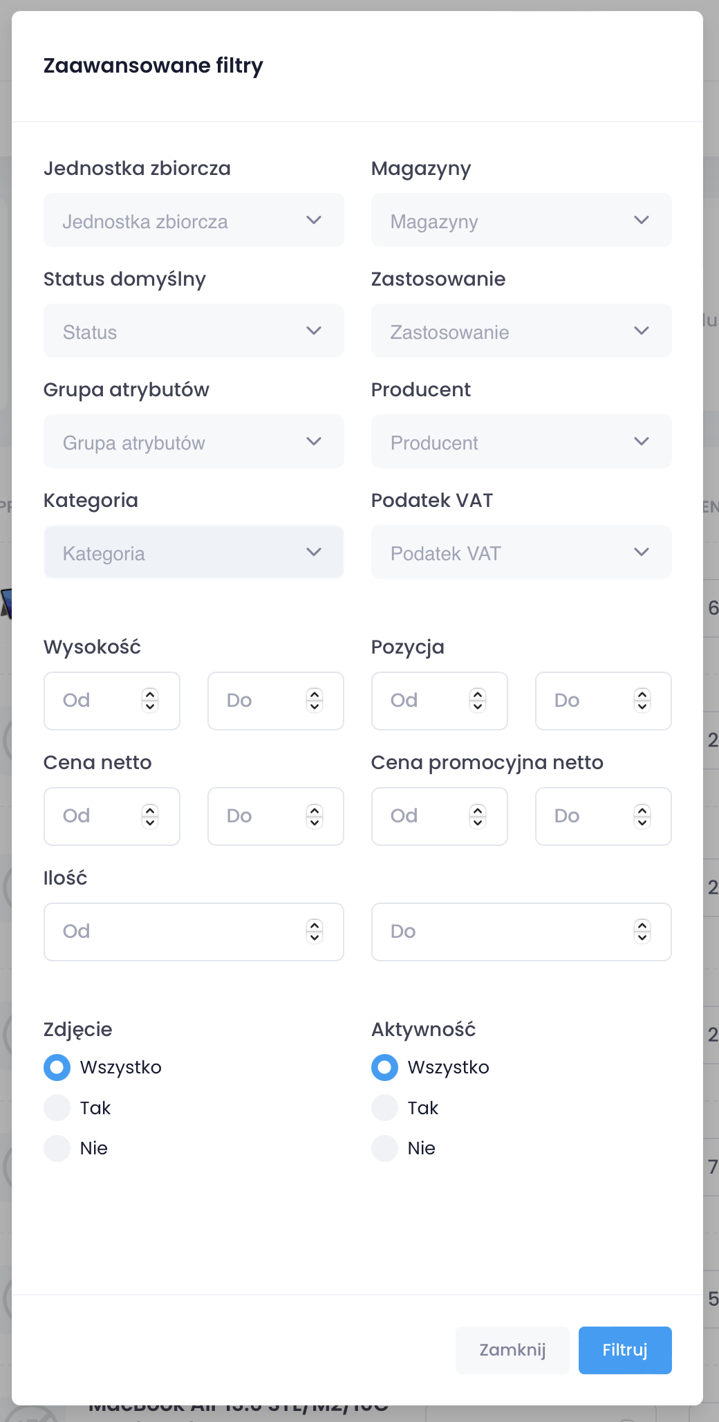
Task: Expand the Kategoria dropdown
Action: click(194, 553)
